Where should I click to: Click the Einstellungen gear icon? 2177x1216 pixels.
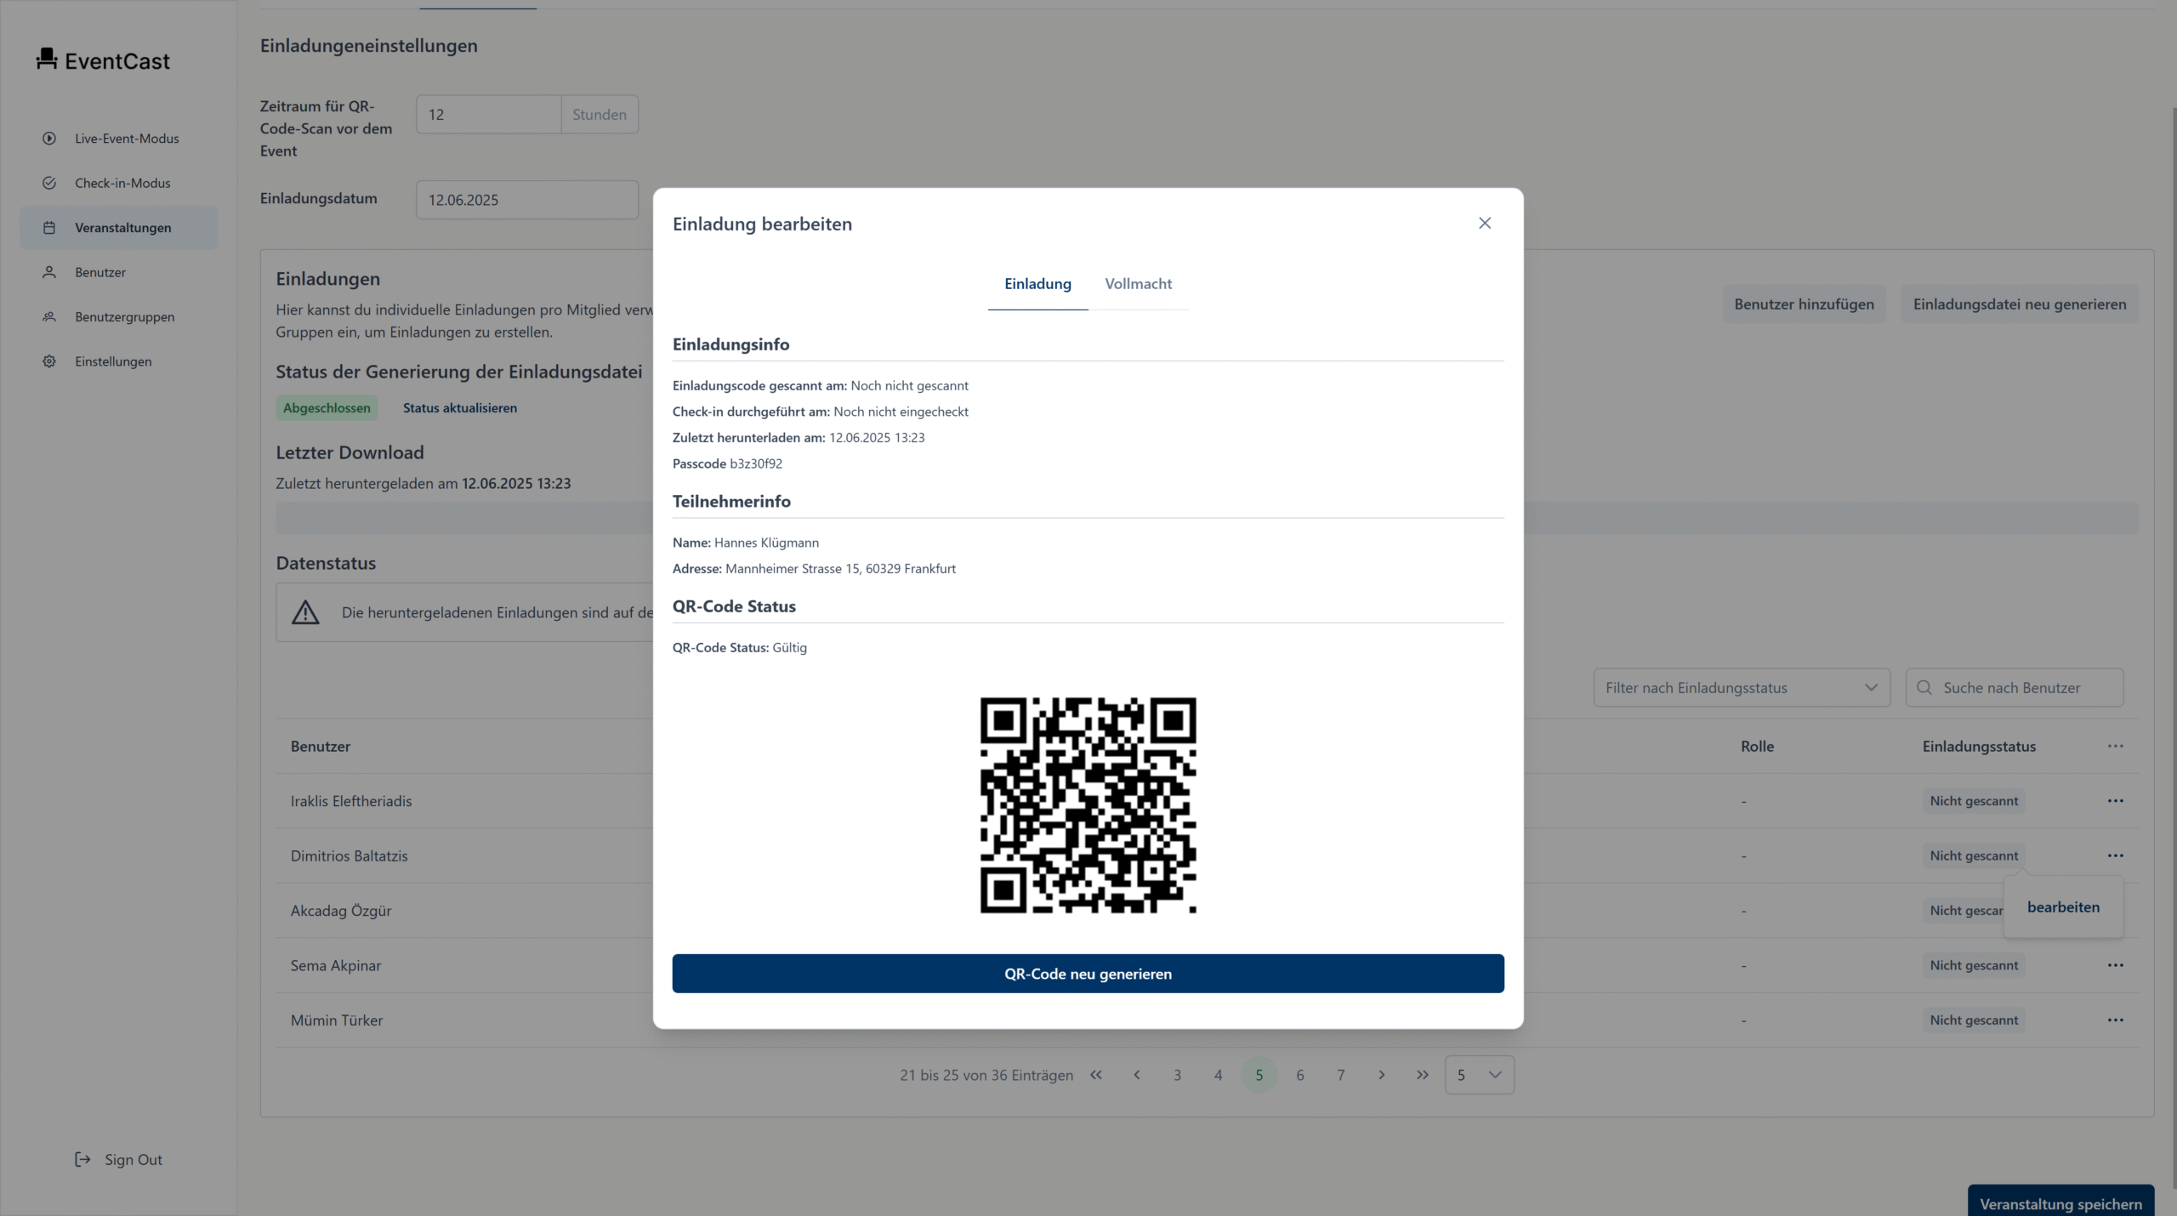coord(49,361)
